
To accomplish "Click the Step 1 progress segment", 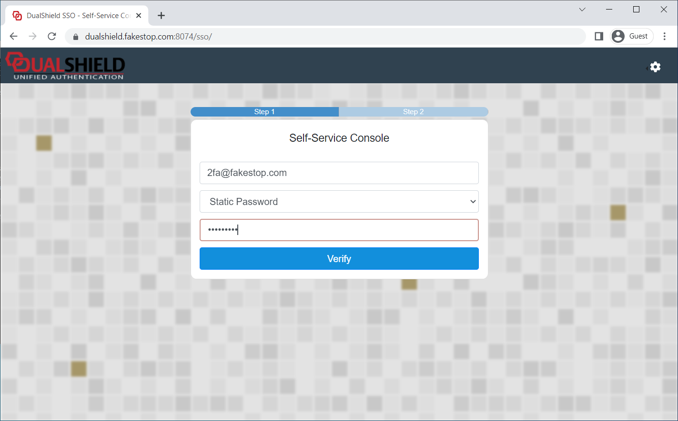I will coord(264,112).
